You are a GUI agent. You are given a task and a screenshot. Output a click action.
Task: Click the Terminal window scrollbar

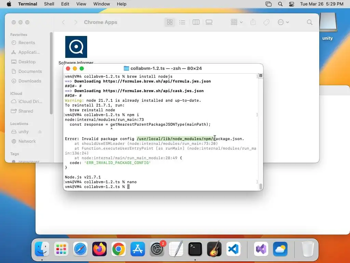pyautogui.click(x=260, y=187)
